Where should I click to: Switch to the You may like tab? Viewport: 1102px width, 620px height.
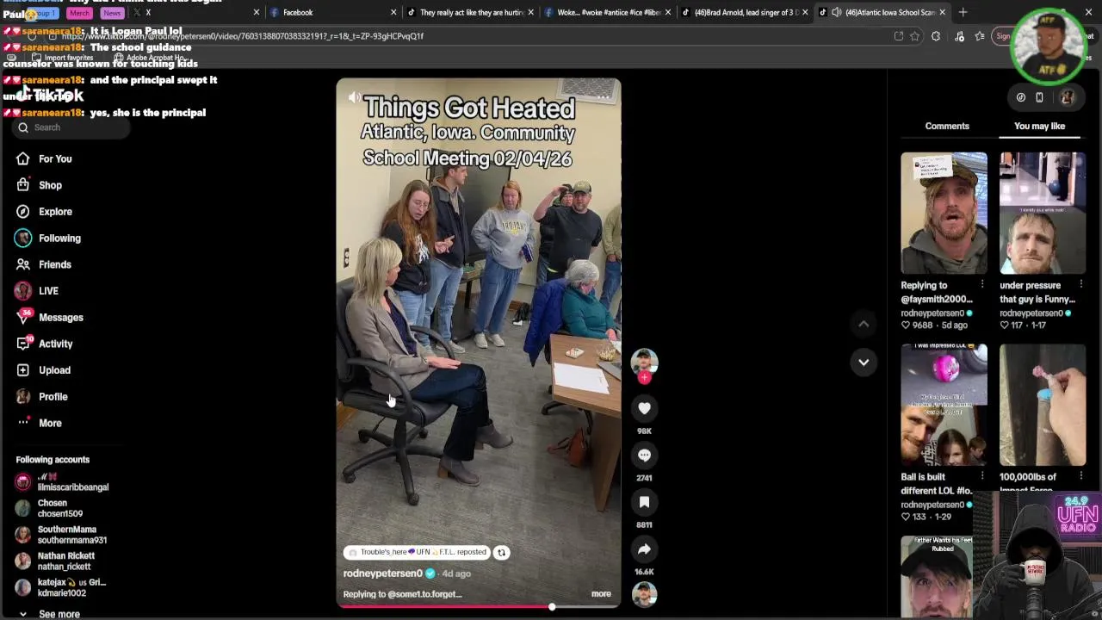1039,126
